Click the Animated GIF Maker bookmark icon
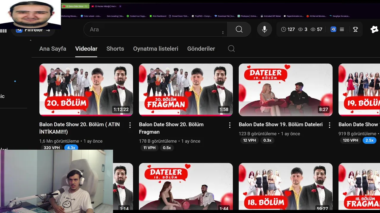Screen dimensions: 380x213 coord(262,16)
